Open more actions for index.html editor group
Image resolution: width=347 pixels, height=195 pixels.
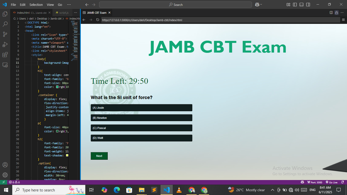tap(75, 12)
